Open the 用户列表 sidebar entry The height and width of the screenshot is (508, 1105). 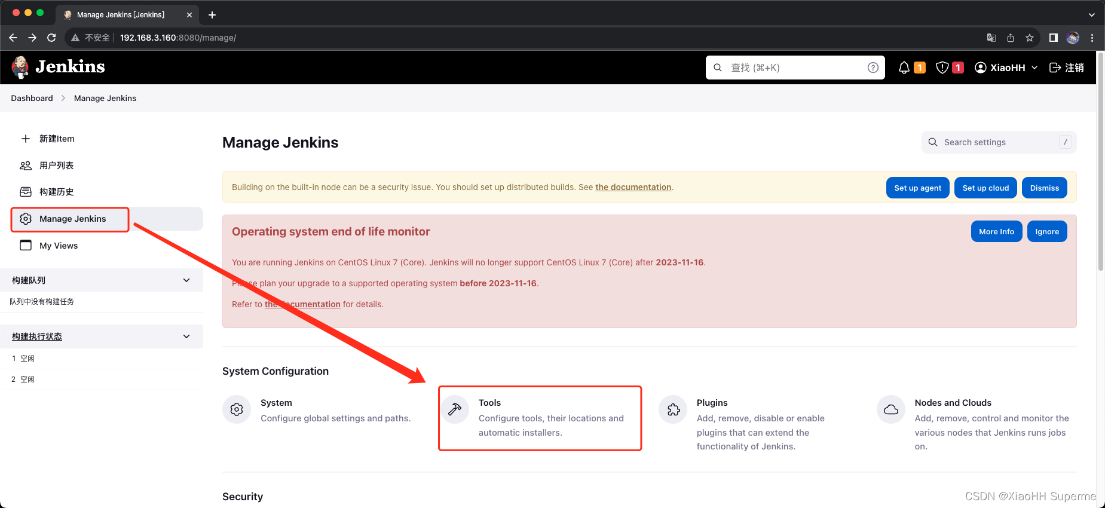pyautogui.click(x=107, y=166)
